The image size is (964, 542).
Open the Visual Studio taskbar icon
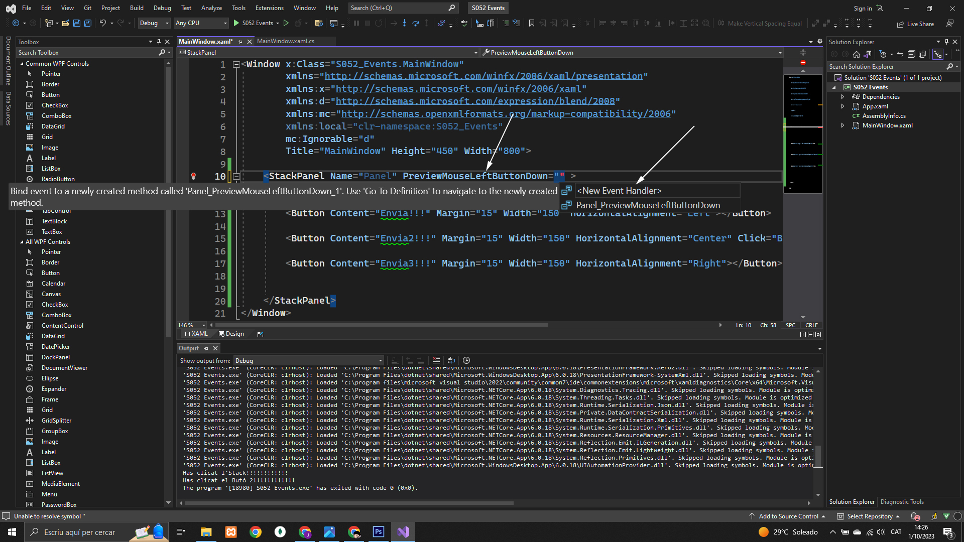(403, 532)
